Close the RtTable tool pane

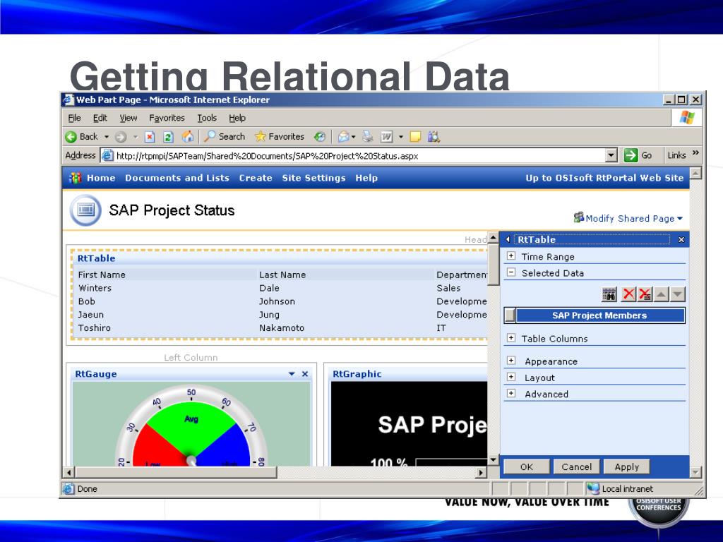[x=681, y=240]
